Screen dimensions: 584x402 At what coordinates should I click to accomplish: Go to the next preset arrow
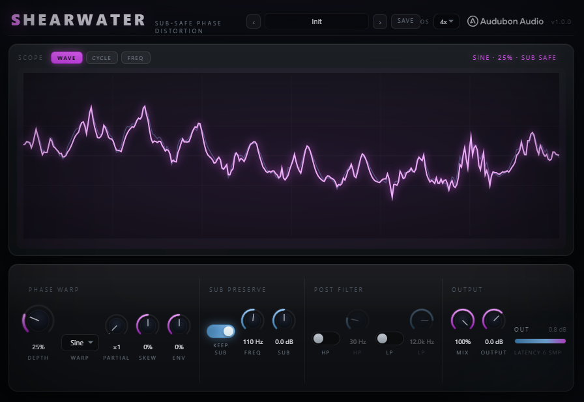coord(379,22)
